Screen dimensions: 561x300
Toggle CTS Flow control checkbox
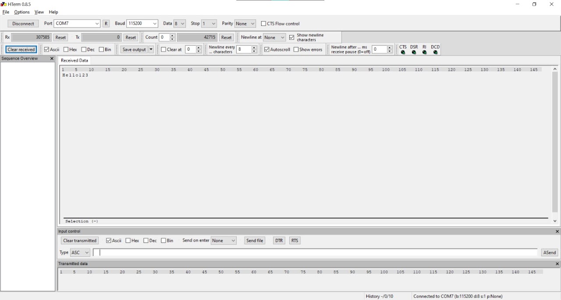[263, 24]
